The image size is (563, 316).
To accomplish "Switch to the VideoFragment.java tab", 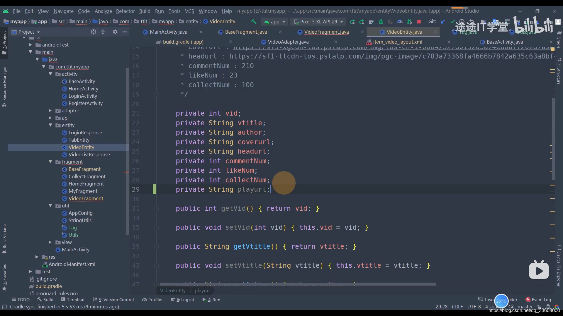I will pos(326,32).
